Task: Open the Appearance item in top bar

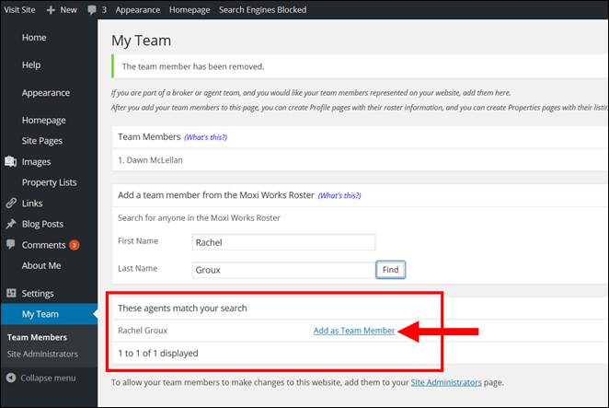Action: 137,9
